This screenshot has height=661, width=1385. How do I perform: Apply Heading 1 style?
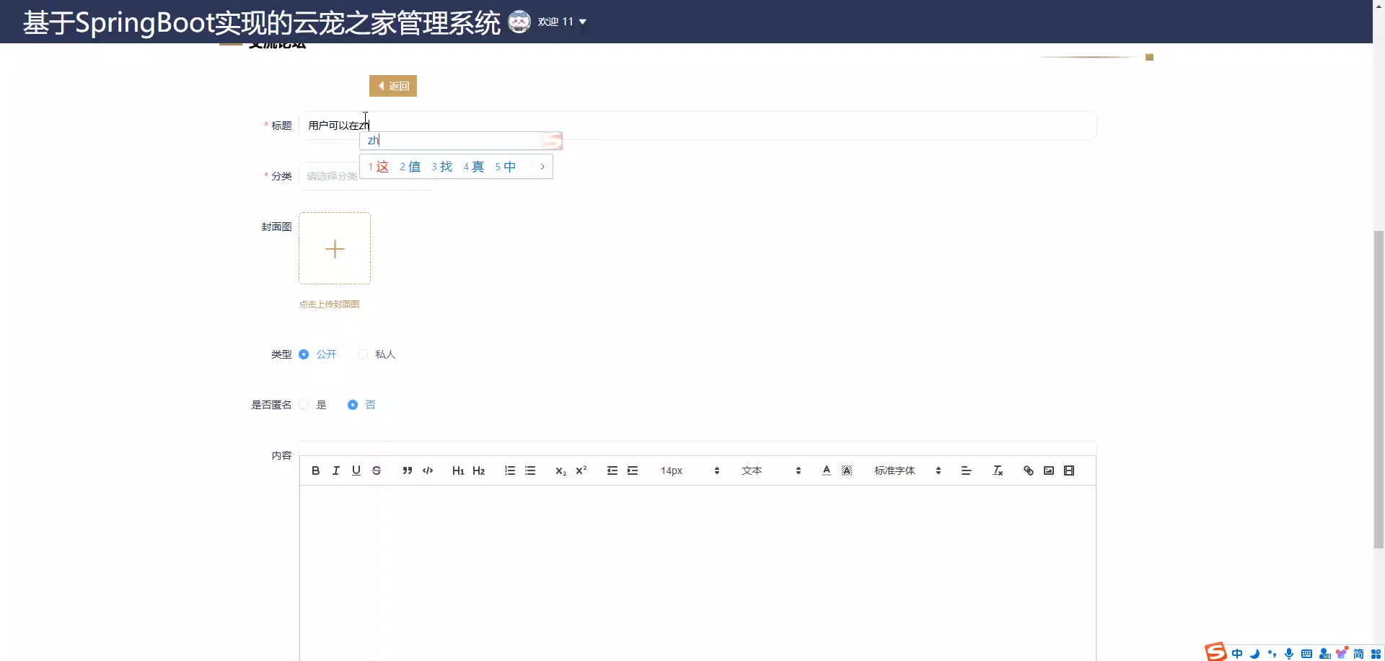click(458, 470)
